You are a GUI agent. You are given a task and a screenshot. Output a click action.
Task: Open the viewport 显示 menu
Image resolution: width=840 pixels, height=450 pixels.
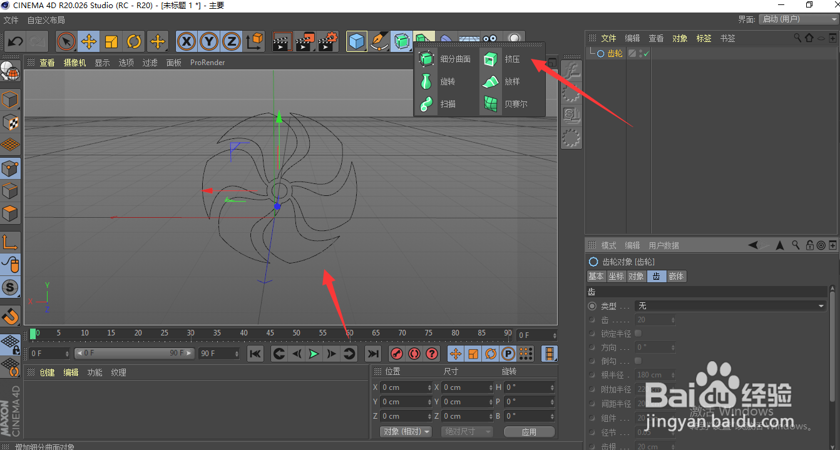(102, 63)
